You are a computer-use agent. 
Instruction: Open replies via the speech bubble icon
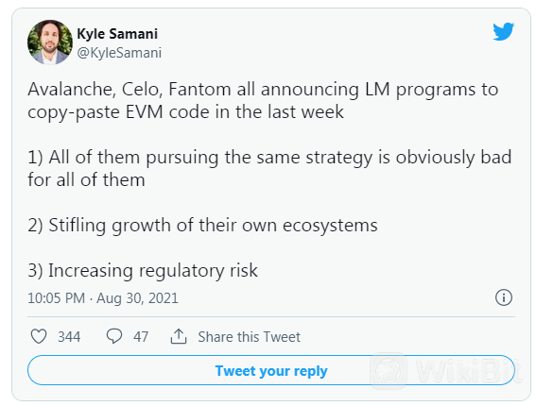114,336
